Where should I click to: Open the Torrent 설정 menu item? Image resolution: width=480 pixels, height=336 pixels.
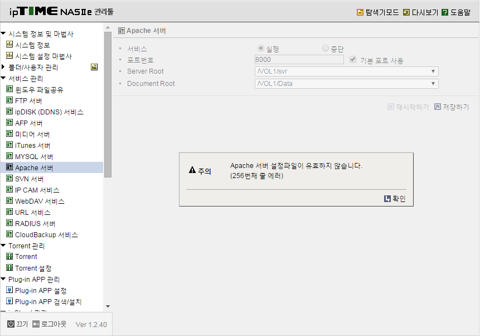tap(33, 268)
